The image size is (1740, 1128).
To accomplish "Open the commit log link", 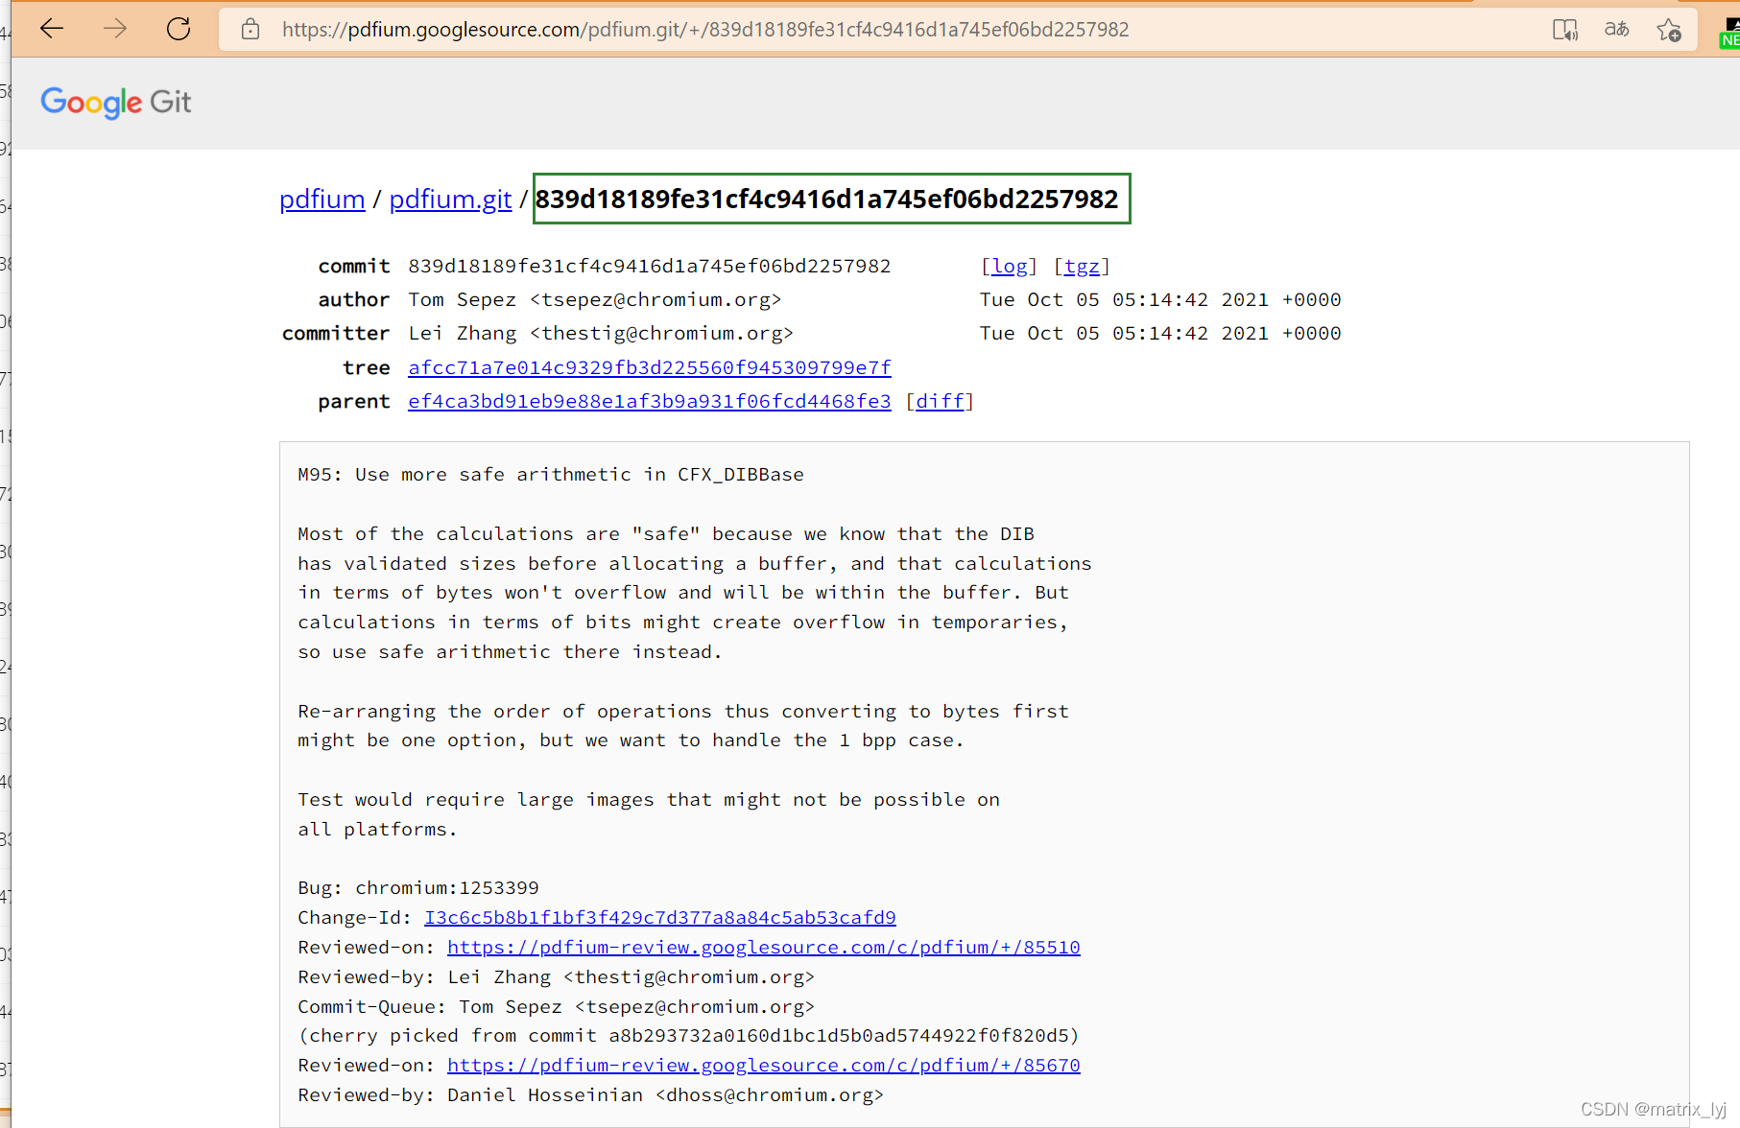I will (x=1010, y=266).
